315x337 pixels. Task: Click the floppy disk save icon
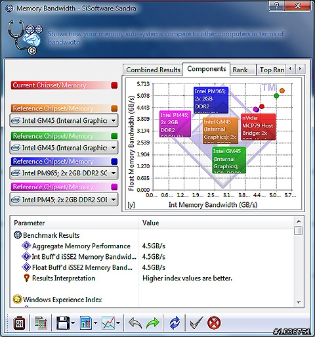pyautogui.click(x=63, y=323)
